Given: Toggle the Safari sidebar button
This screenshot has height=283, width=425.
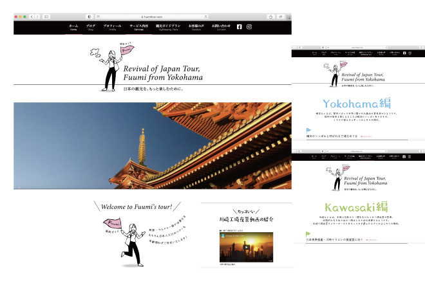Looking at the screenshot, I should [x=46, y=16].
